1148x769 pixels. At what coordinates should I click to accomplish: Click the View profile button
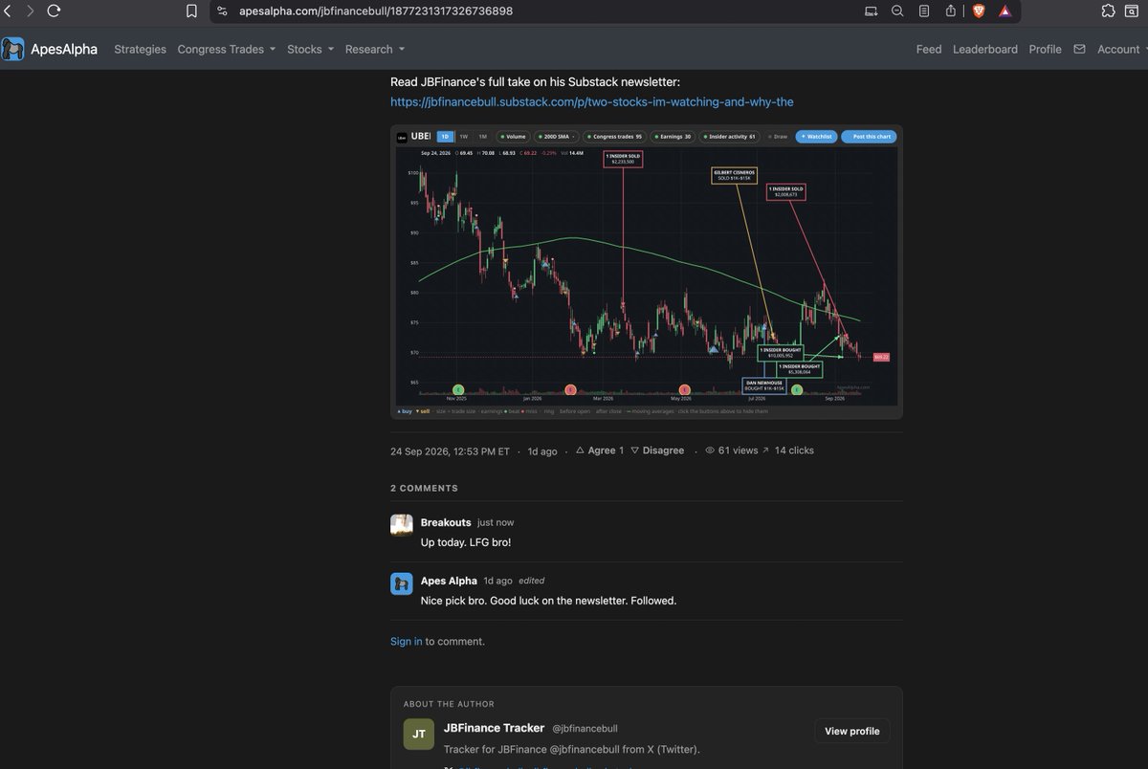(852, 731)
